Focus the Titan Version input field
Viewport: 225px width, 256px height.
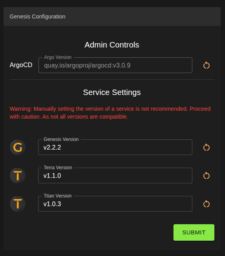(x=115, y=204)
